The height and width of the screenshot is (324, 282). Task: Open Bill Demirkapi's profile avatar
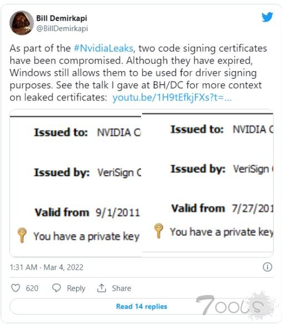22,23
